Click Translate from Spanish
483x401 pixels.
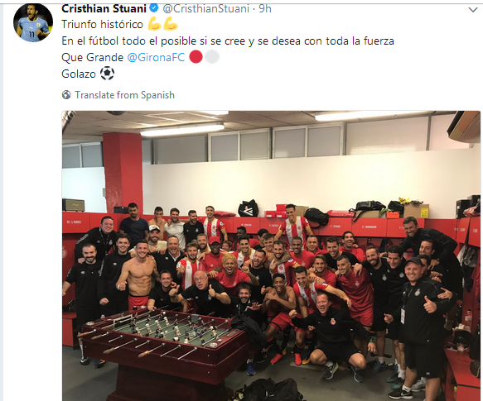tap(125, 95)
